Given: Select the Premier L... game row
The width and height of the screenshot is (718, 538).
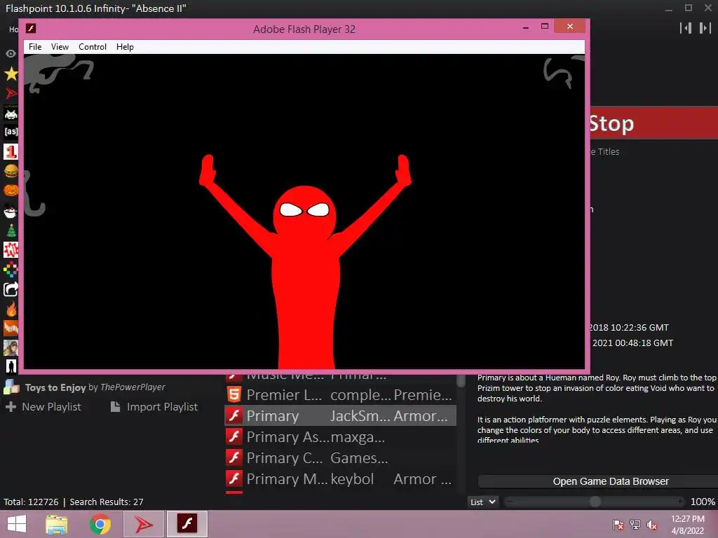Looking at the screenshot, I should point(340,395).
